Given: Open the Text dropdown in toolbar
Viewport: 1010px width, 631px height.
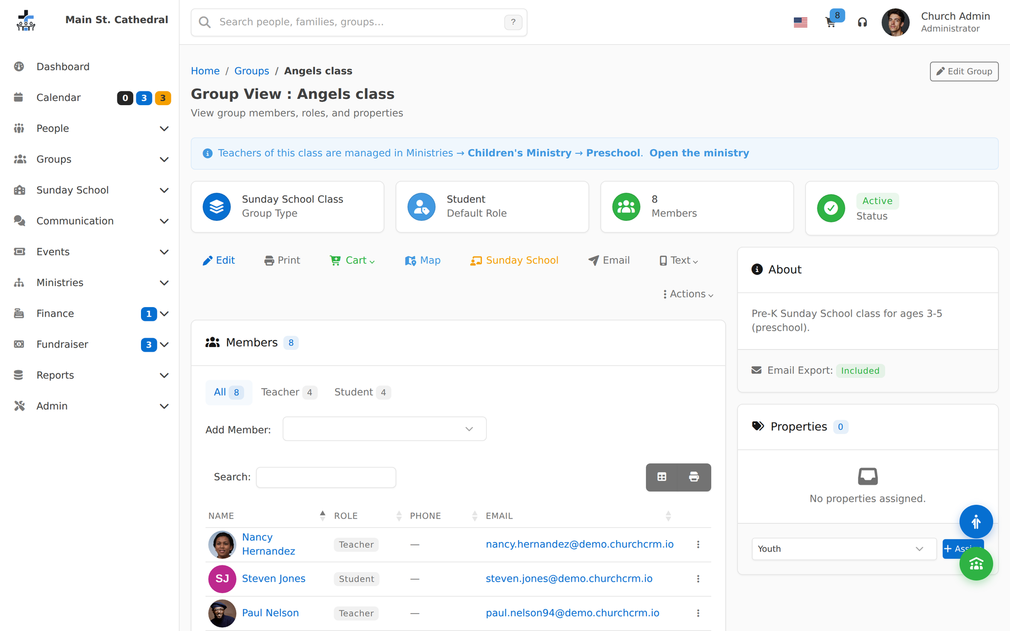Looking at the screenshot, I should [679, 260].
